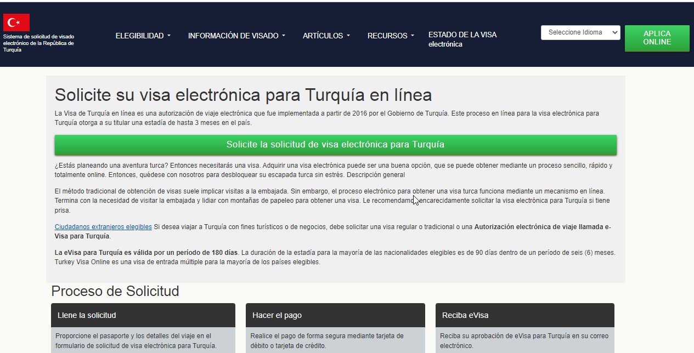Select the Hacer el pago card header
694x353 pixels.
(x=335, y=315)
